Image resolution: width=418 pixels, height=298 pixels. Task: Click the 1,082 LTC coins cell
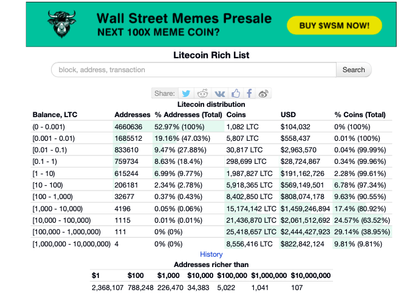point(242,127)
